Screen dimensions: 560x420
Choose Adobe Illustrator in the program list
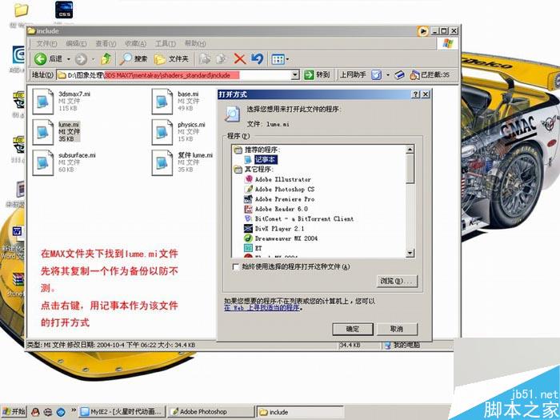[283, 179]
